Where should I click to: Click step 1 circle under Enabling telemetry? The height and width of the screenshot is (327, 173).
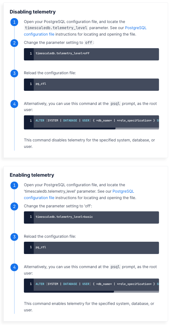tap(14, 185)
